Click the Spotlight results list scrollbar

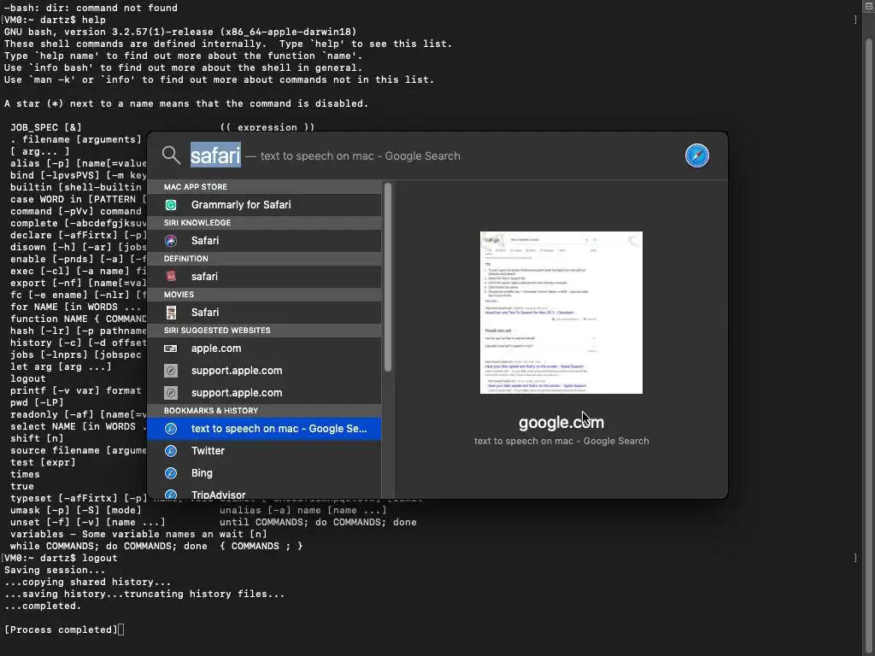pyautogui.click(x=388, y=278)
